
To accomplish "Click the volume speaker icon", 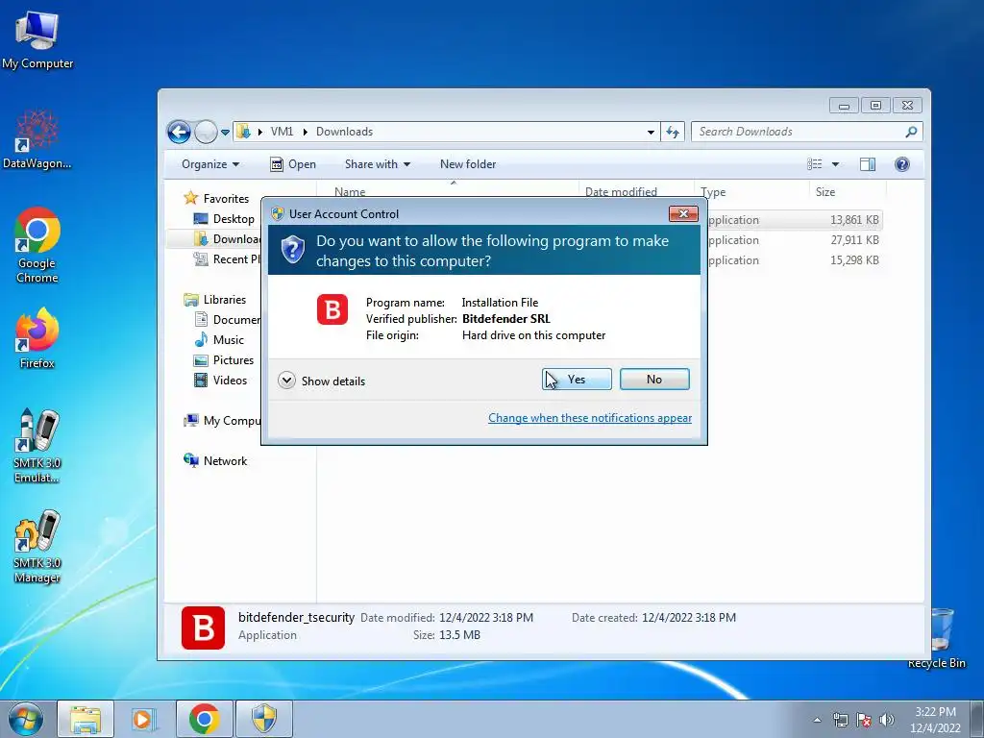I will 887,720.
